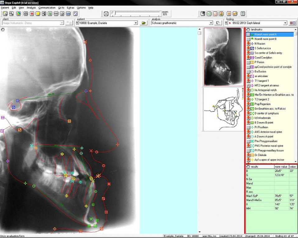This screenshot has width=298, height=238.
Task: Click the undo arrow toolbar icon
Action: click(76, 13)
